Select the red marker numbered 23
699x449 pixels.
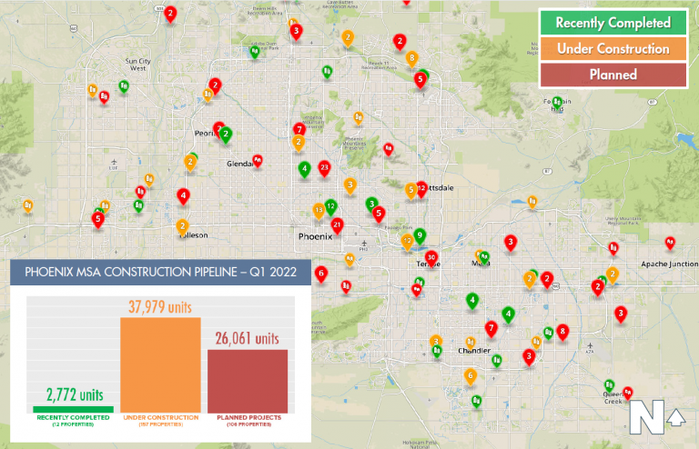point(325,168)
